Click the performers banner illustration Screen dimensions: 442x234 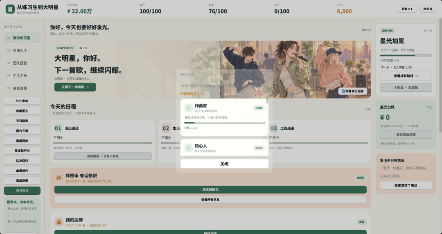[295, 70]
